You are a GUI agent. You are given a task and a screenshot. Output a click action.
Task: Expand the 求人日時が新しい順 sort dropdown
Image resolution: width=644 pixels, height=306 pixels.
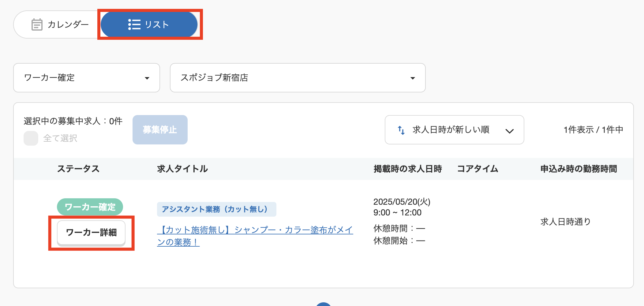pos(454,130)
